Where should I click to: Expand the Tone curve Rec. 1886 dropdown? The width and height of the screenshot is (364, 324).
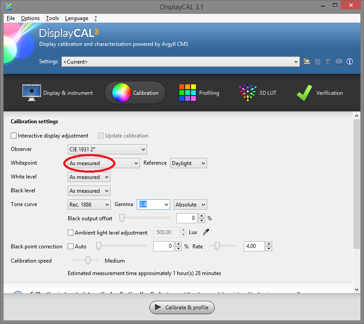click(89, 205)
